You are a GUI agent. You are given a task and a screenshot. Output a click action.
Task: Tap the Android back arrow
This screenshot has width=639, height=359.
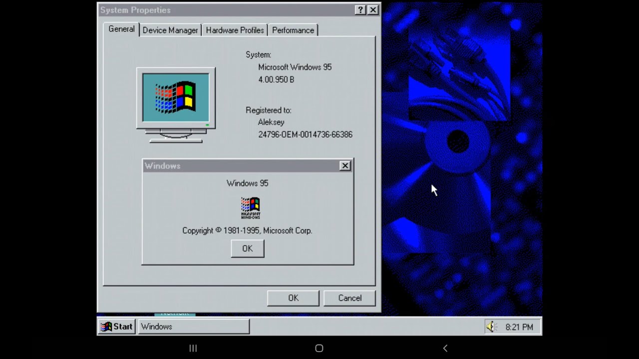click(445, 349)
